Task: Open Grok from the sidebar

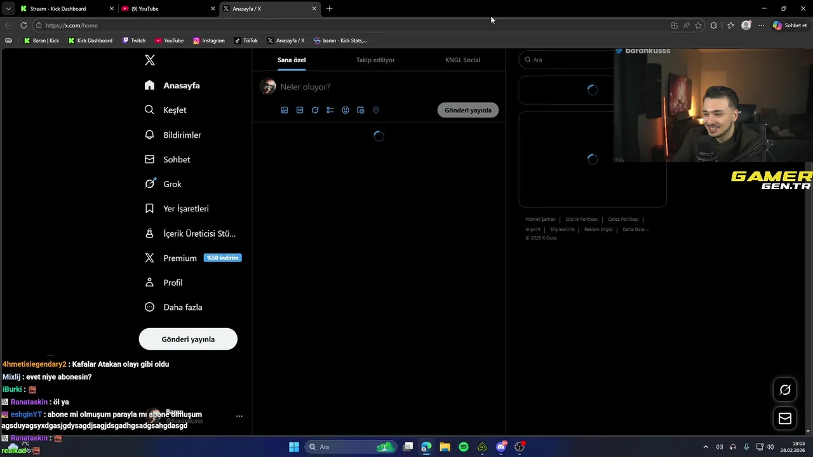Action: pyautogui.click(x=163, y=184)
